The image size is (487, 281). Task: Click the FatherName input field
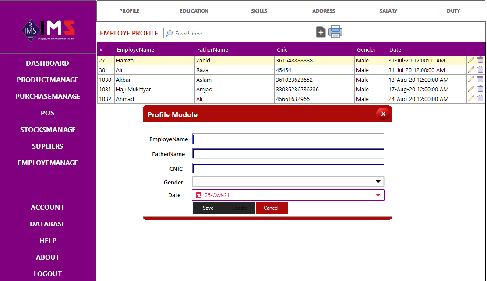point(288,154)
